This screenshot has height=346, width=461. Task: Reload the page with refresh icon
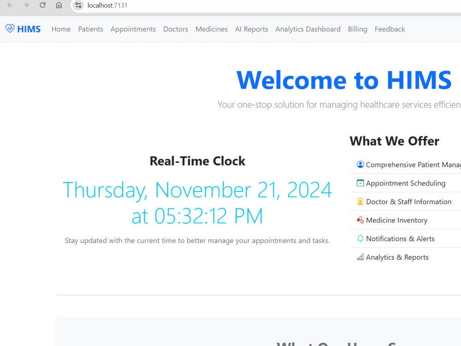42,5
